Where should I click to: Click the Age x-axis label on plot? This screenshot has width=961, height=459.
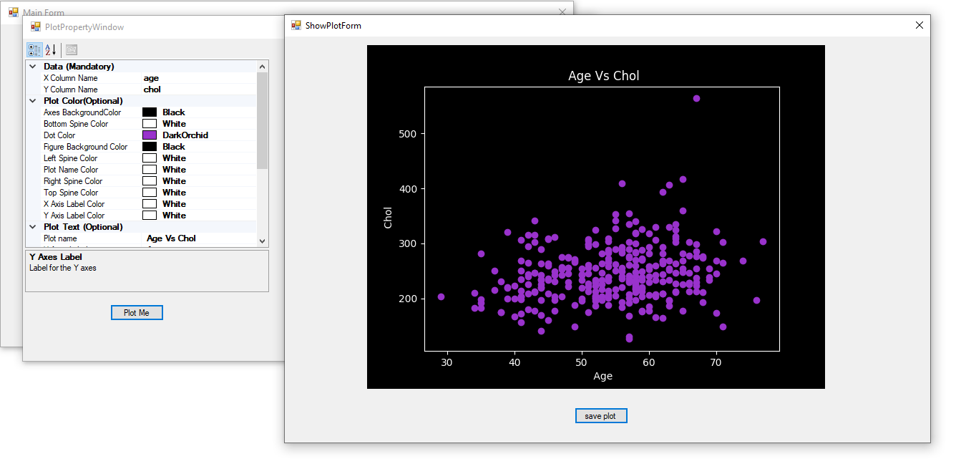(603, 376)
